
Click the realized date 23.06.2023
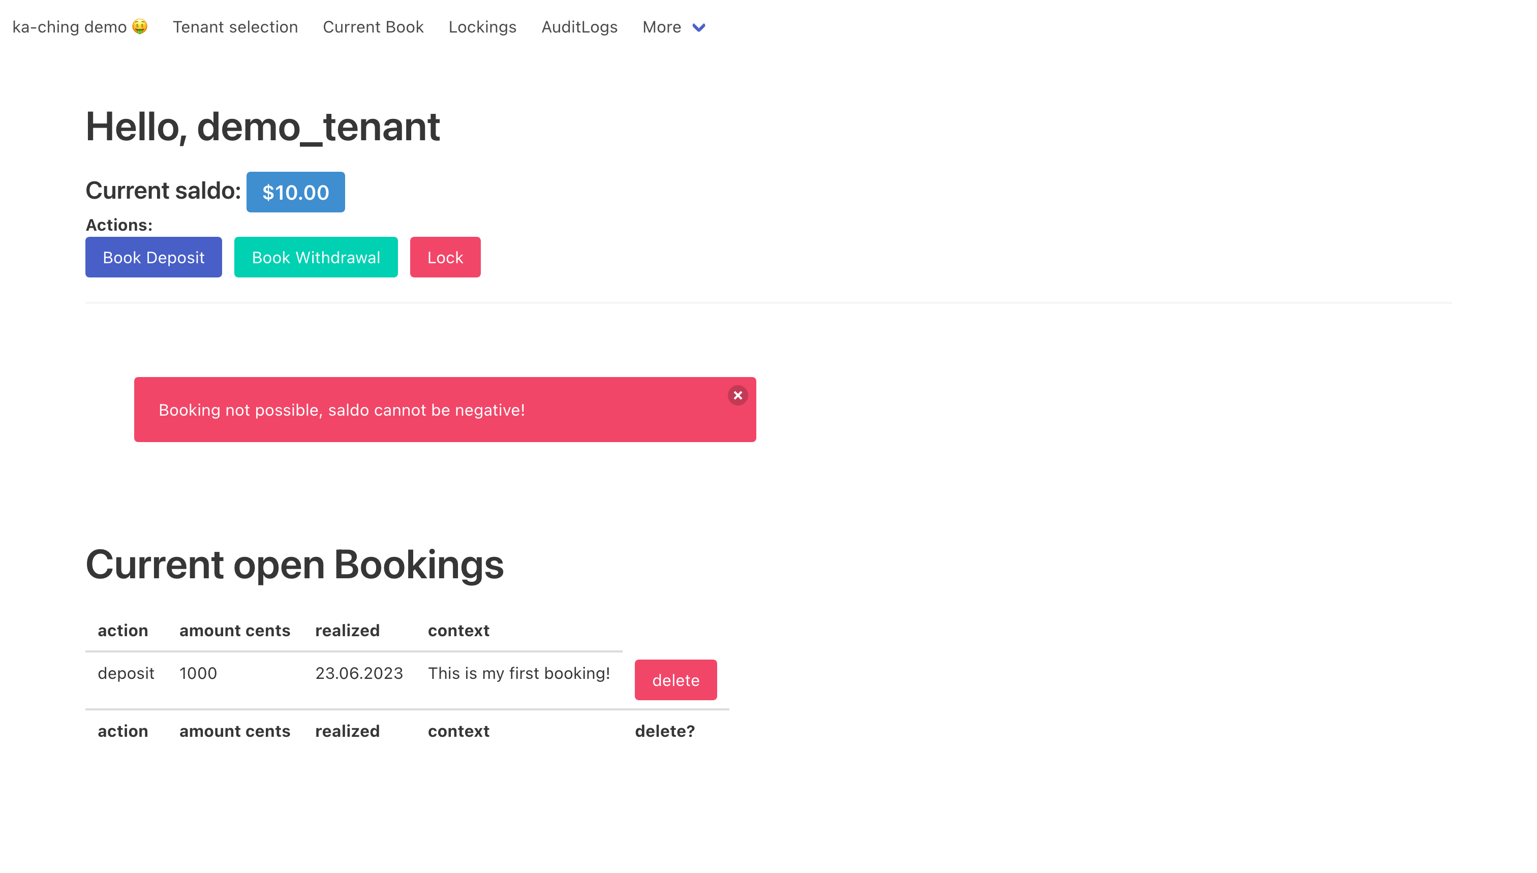point(359,673)
